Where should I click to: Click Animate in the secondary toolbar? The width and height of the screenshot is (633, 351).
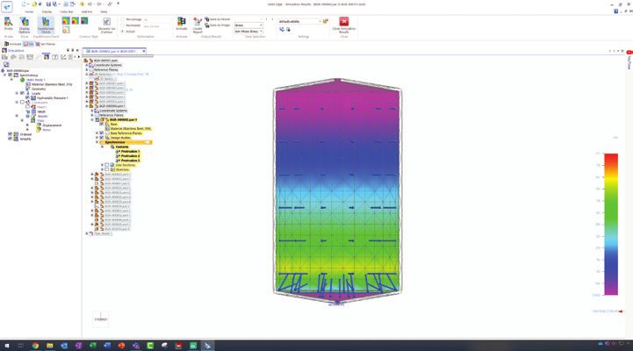tap(12, 44)
